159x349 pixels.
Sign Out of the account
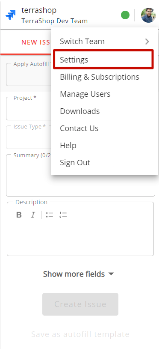(x=75, y=162)
